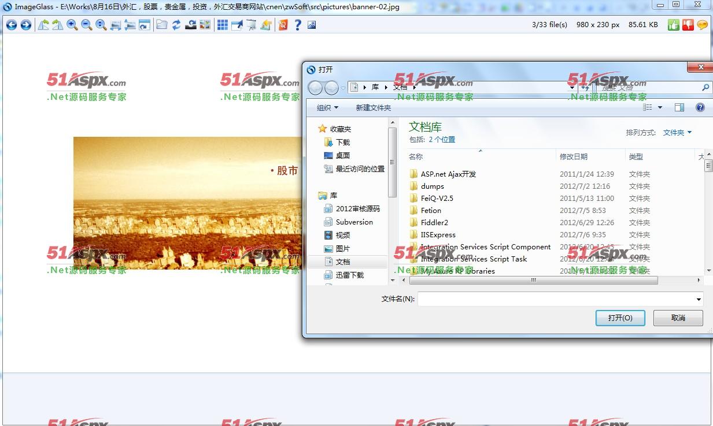Select the Fiddler2 folder
Image resolution: width=713 pixels, height=426 pixels.
click(x=434, y=222)
